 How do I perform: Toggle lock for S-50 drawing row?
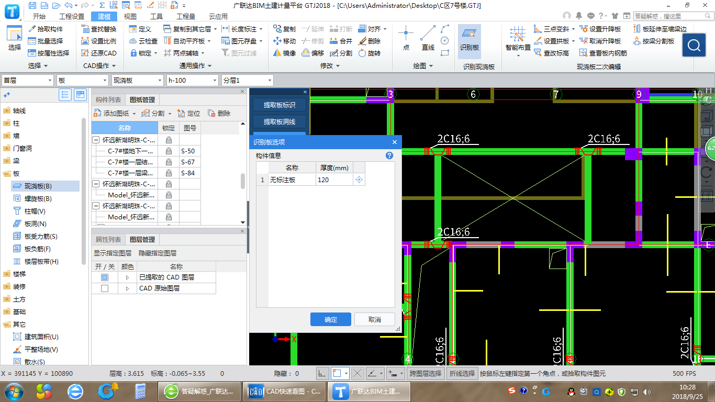[x=169, y=151]
